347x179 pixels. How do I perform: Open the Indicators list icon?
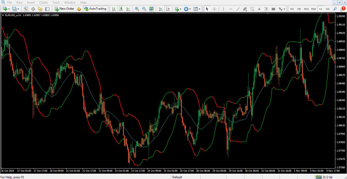click(177, 9)
